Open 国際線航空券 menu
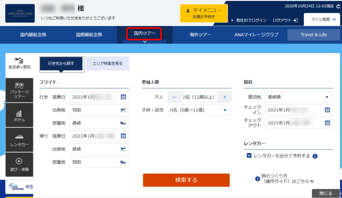342x198 pixels. pos(89,35)
